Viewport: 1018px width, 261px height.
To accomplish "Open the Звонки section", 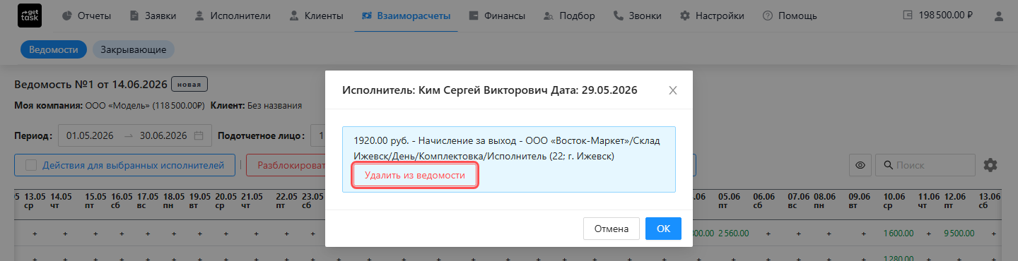I will 638,16.
